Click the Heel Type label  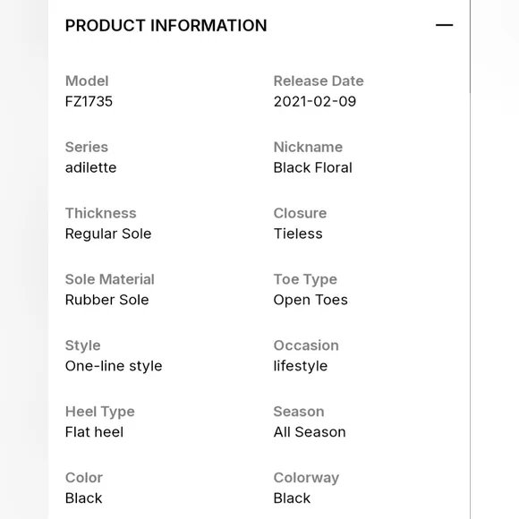tap(100, 412)
